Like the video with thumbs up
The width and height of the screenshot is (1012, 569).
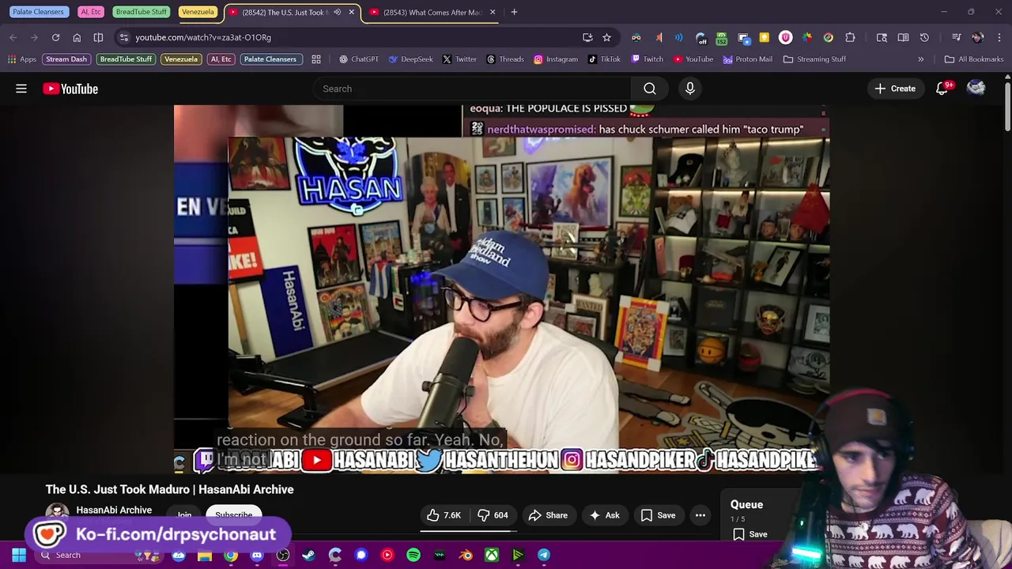444,515
